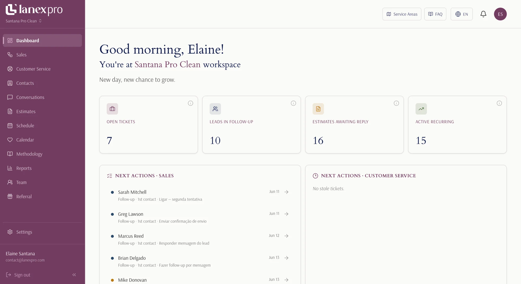Click the Estimates Awaiting Reply count 16
This screenshot has width=521, height=284.
pyautogui.click(x=318, y=141)
